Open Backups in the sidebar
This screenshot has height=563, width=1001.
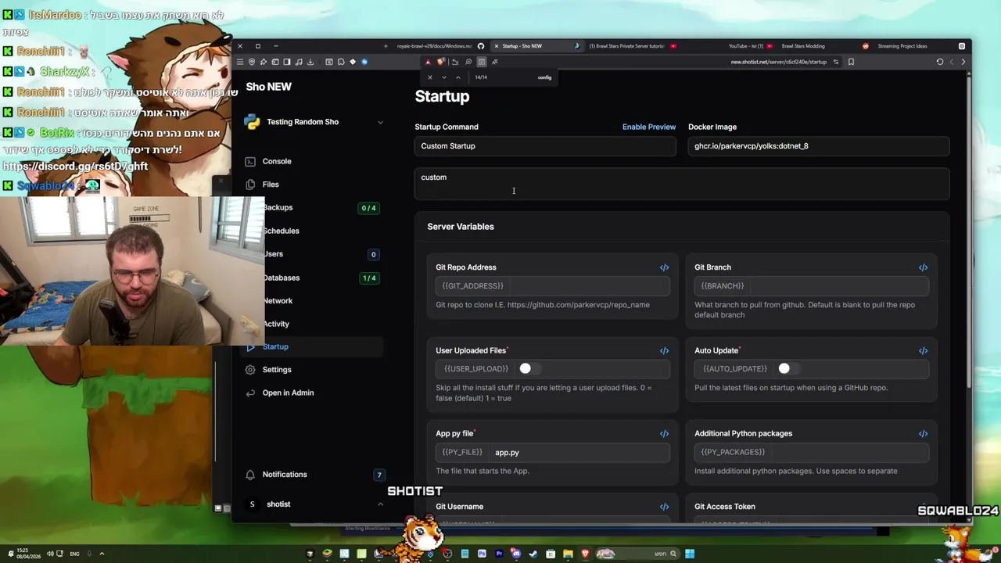tap(278, 208)
